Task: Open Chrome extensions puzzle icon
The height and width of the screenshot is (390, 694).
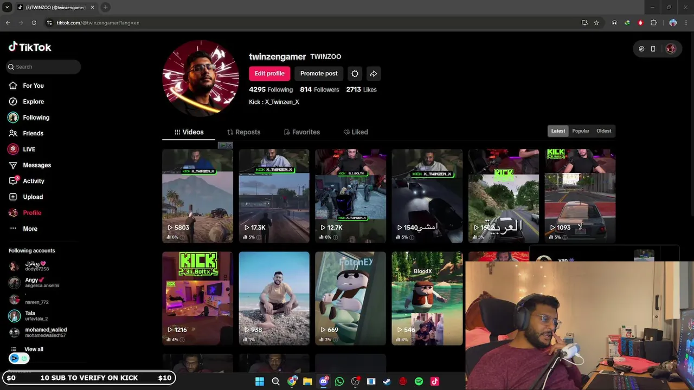Action: (x=653, y=23)
